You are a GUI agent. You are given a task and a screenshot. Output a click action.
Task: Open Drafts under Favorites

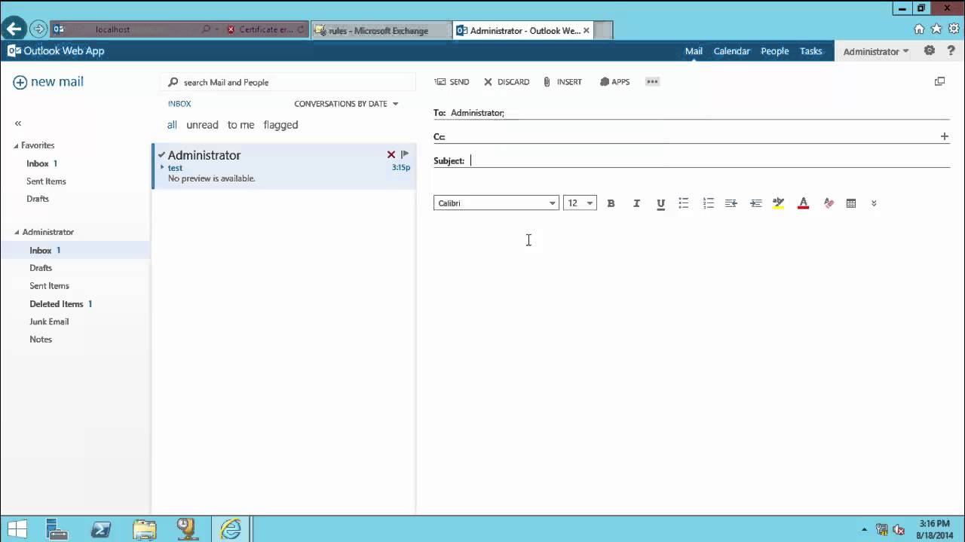[x=38, y=199]
